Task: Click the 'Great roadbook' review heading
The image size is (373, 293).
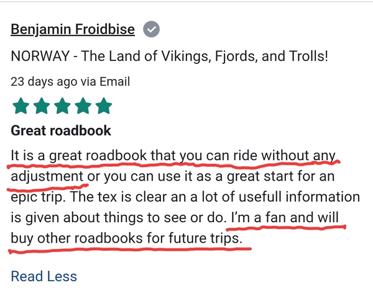Action: point(61,130)
